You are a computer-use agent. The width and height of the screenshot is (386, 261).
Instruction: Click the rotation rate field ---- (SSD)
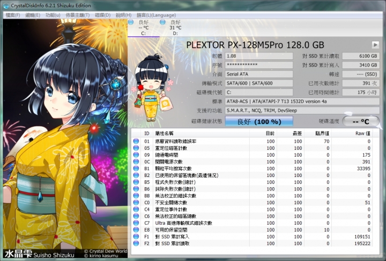click(361, 74)
